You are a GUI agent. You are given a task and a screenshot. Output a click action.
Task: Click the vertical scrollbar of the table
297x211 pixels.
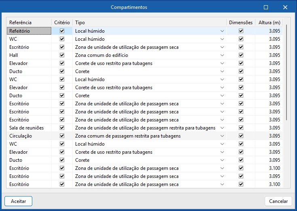pos(287,73)
